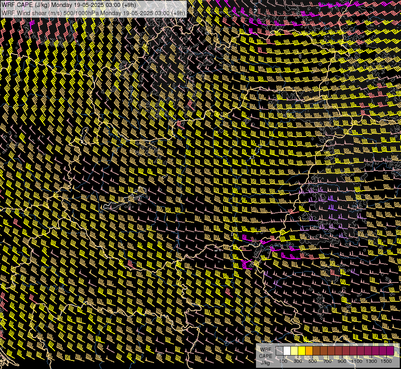
Task: Click the J/kg unit label in legend
Action: coord(265,363)
